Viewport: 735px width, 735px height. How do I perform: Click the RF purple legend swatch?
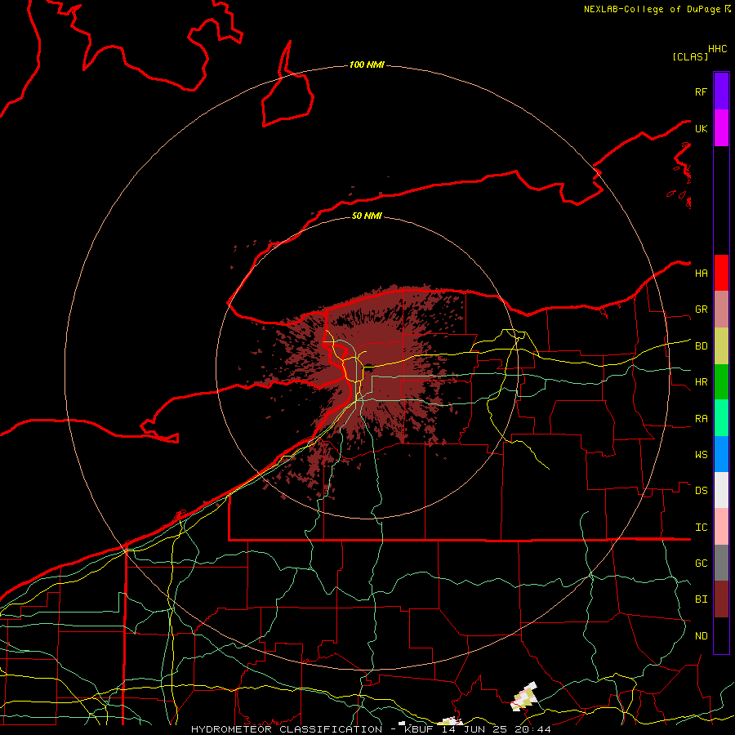[x=721, y=91]
